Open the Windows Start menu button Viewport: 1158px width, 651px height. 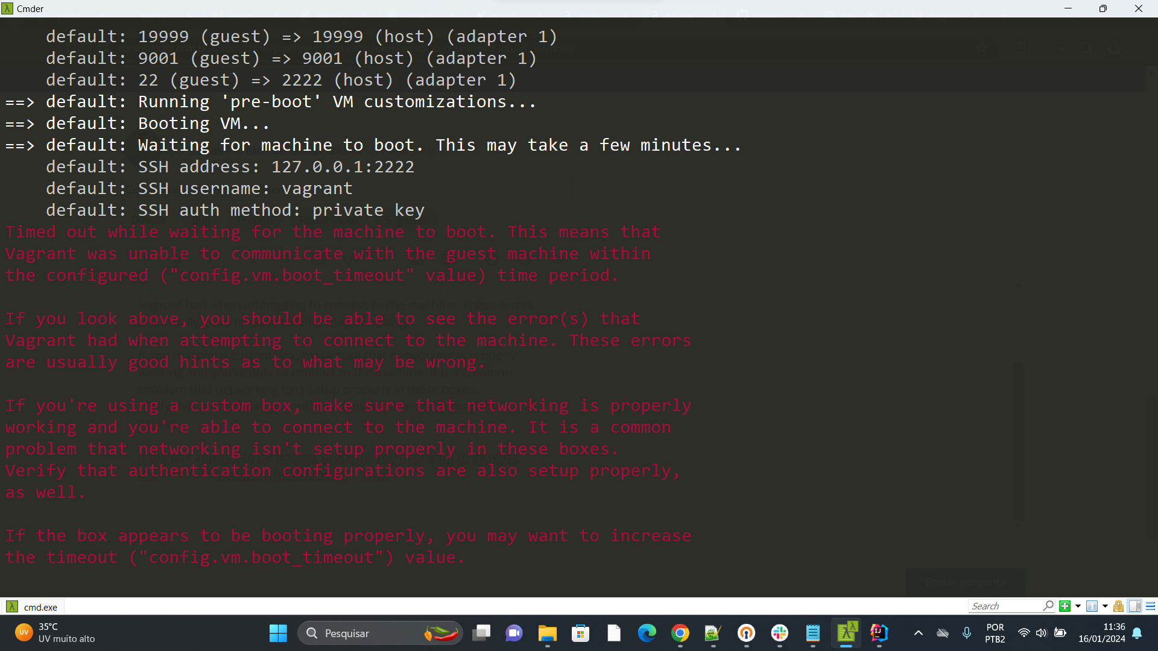279,633
